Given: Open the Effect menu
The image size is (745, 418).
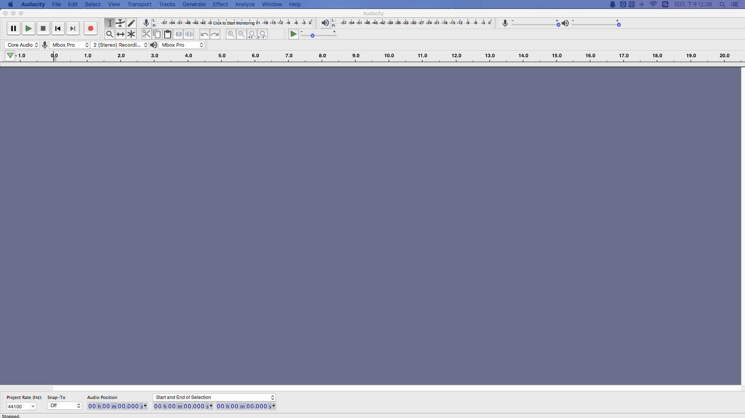Looking at the screenshot, I should (x=220, y=4).
